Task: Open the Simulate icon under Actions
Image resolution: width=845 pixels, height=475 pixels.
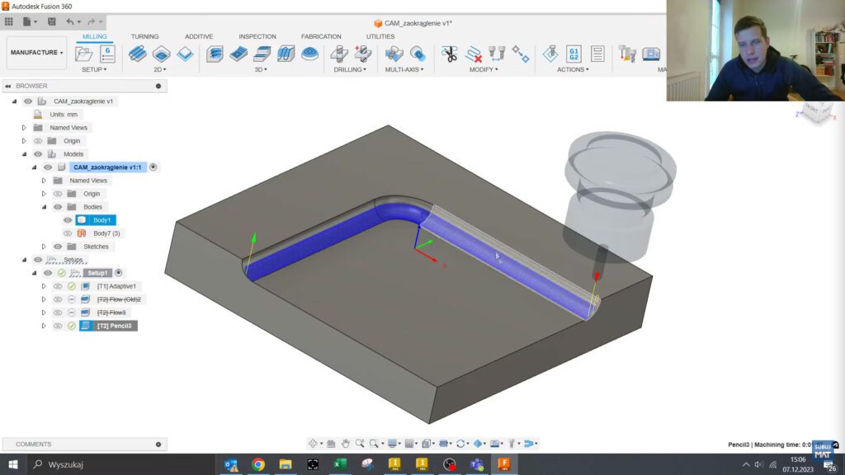Action: point(550,54)
